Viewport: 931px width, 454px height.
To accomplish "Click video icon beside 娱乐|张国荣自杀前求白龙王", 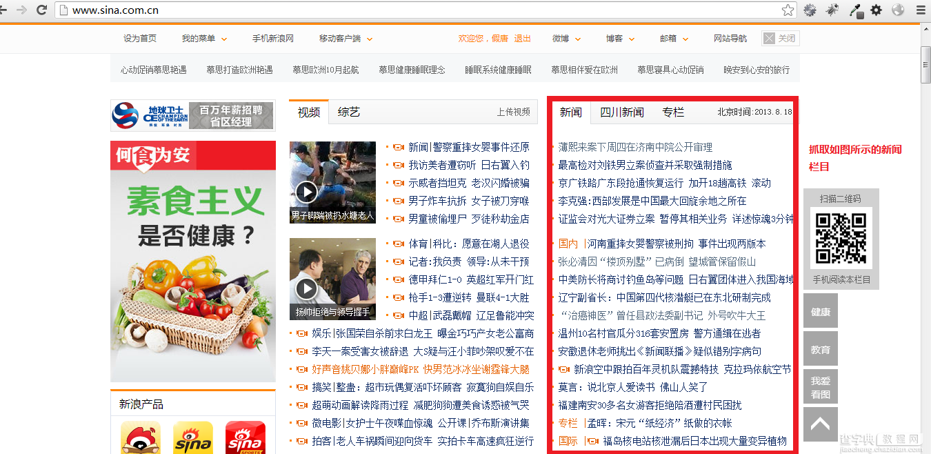I will (x=301, y=333).
